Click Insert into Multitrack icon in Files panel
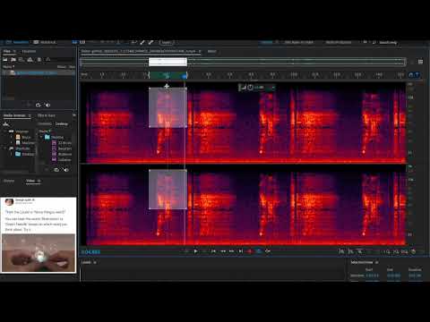The height and width of the screenshot is (322, 430). [x=30, y=60]
